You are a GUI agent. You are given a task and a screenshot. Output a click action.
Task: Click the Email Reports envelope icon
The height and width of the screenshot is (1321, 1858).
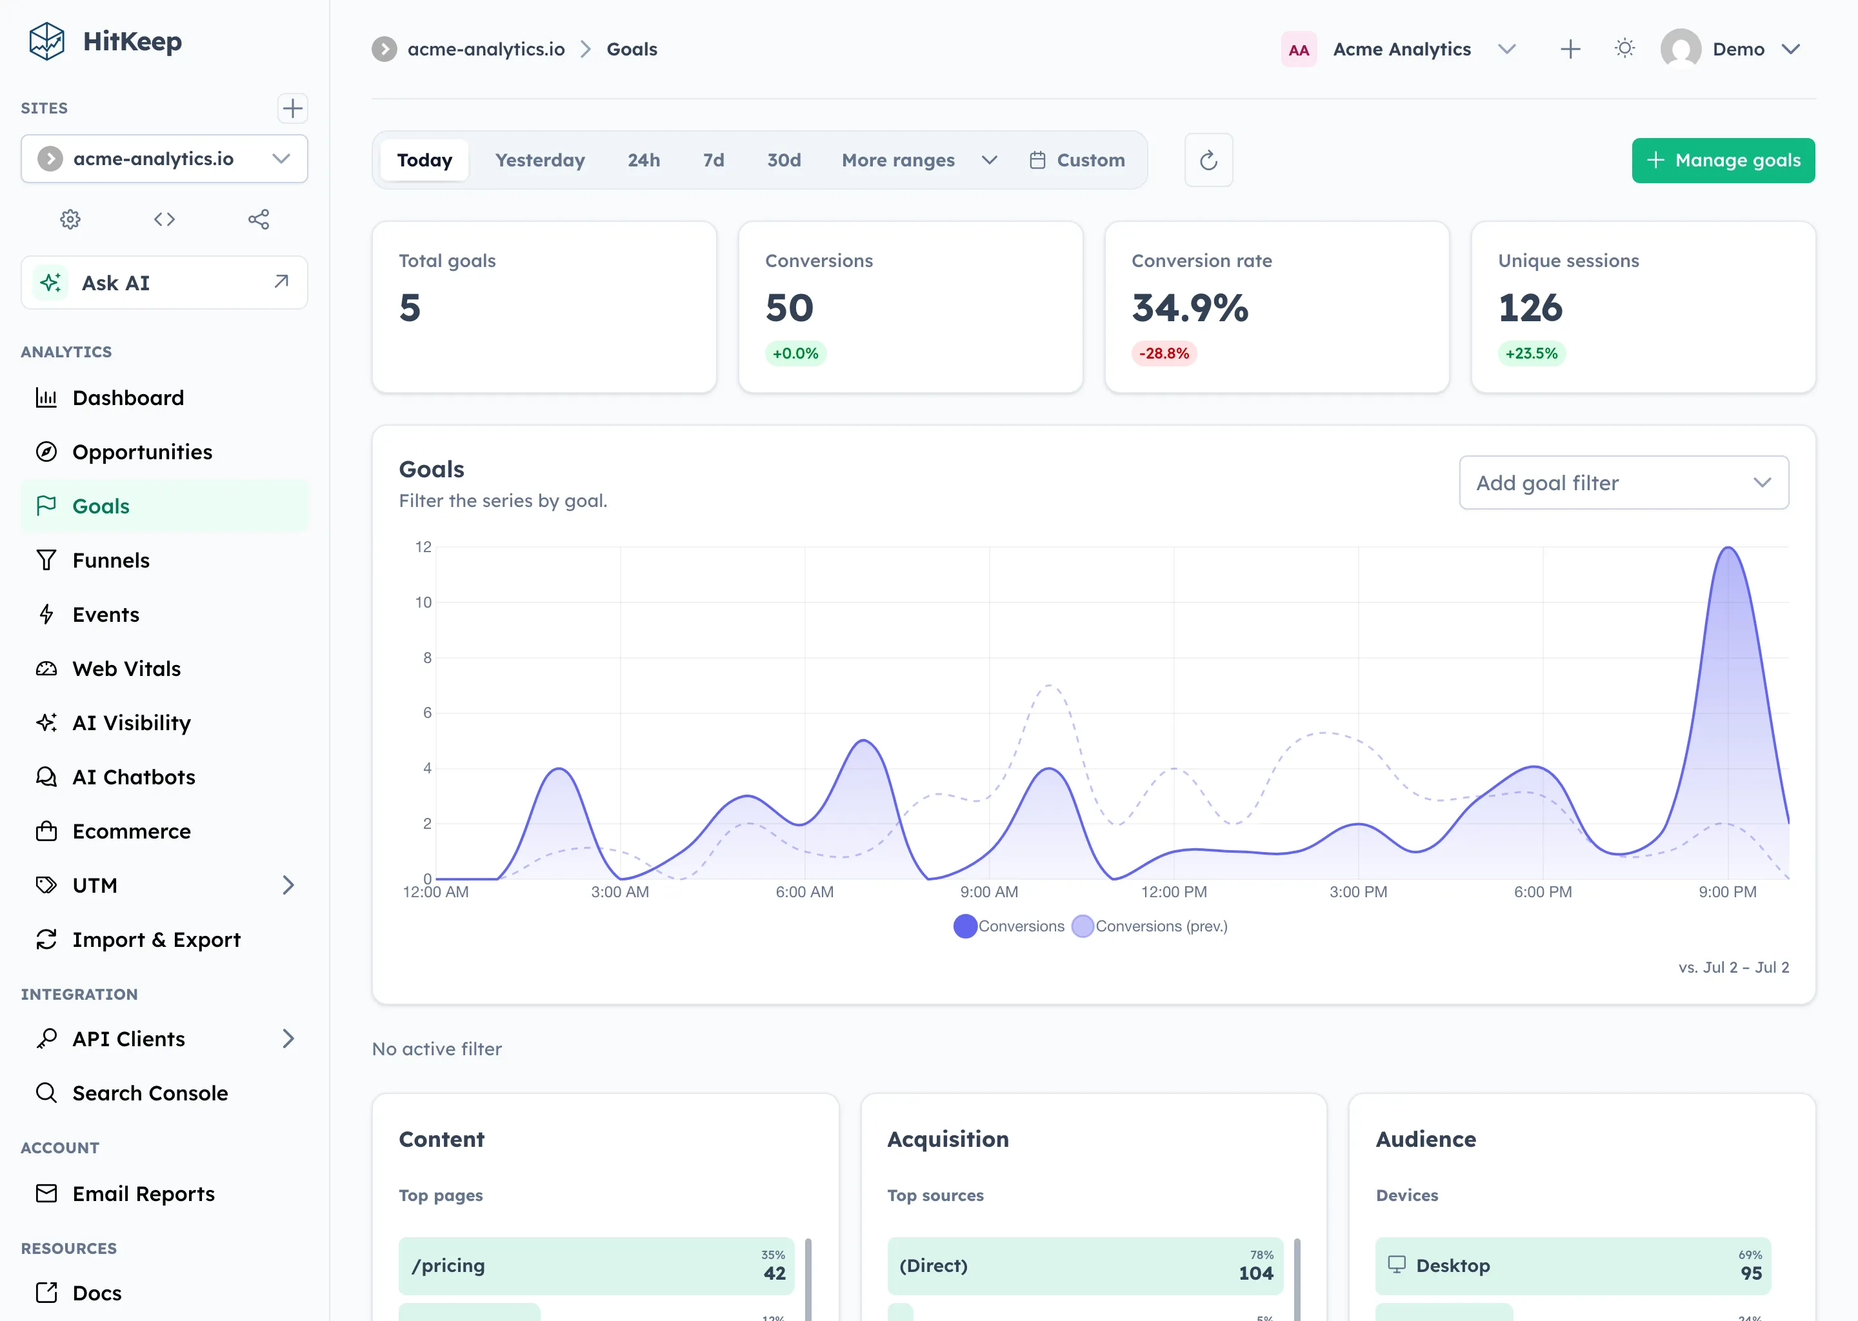point(46,1193)
